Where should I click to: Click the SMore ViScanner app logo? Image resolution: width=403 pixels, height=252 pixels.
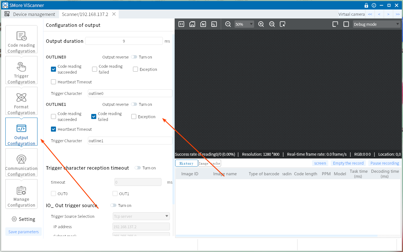(x=5, y=5)
